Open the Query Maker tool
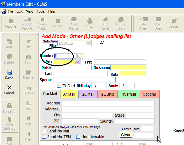The width and height of the screenshot is (184, 145). (43, 19)
